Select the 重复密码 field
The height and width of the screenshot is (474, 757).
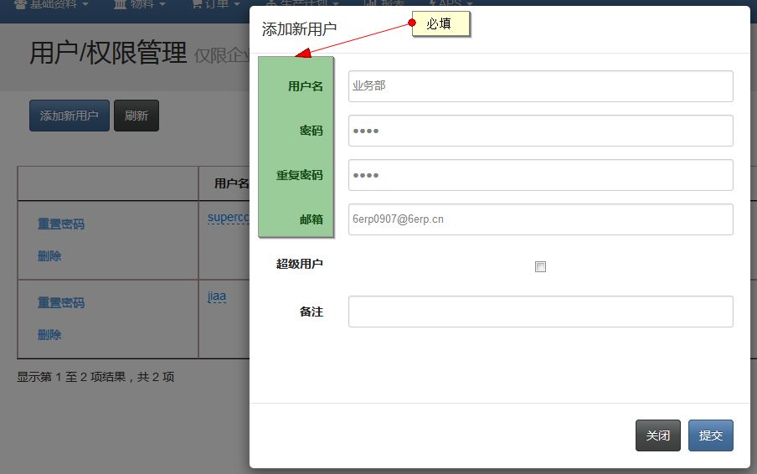pyautogui.click(x=540, y=175)
